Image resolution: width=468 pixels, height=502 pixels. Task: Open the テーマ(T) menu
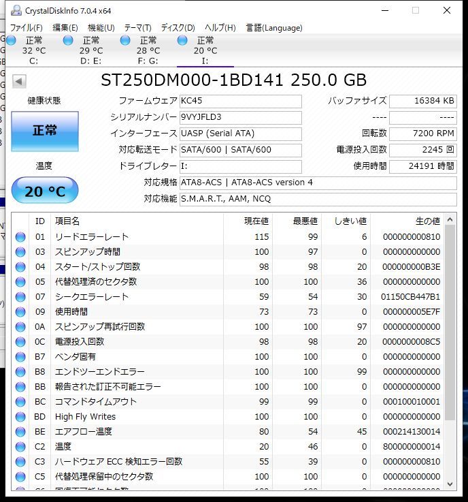click(x=138, y=28)
